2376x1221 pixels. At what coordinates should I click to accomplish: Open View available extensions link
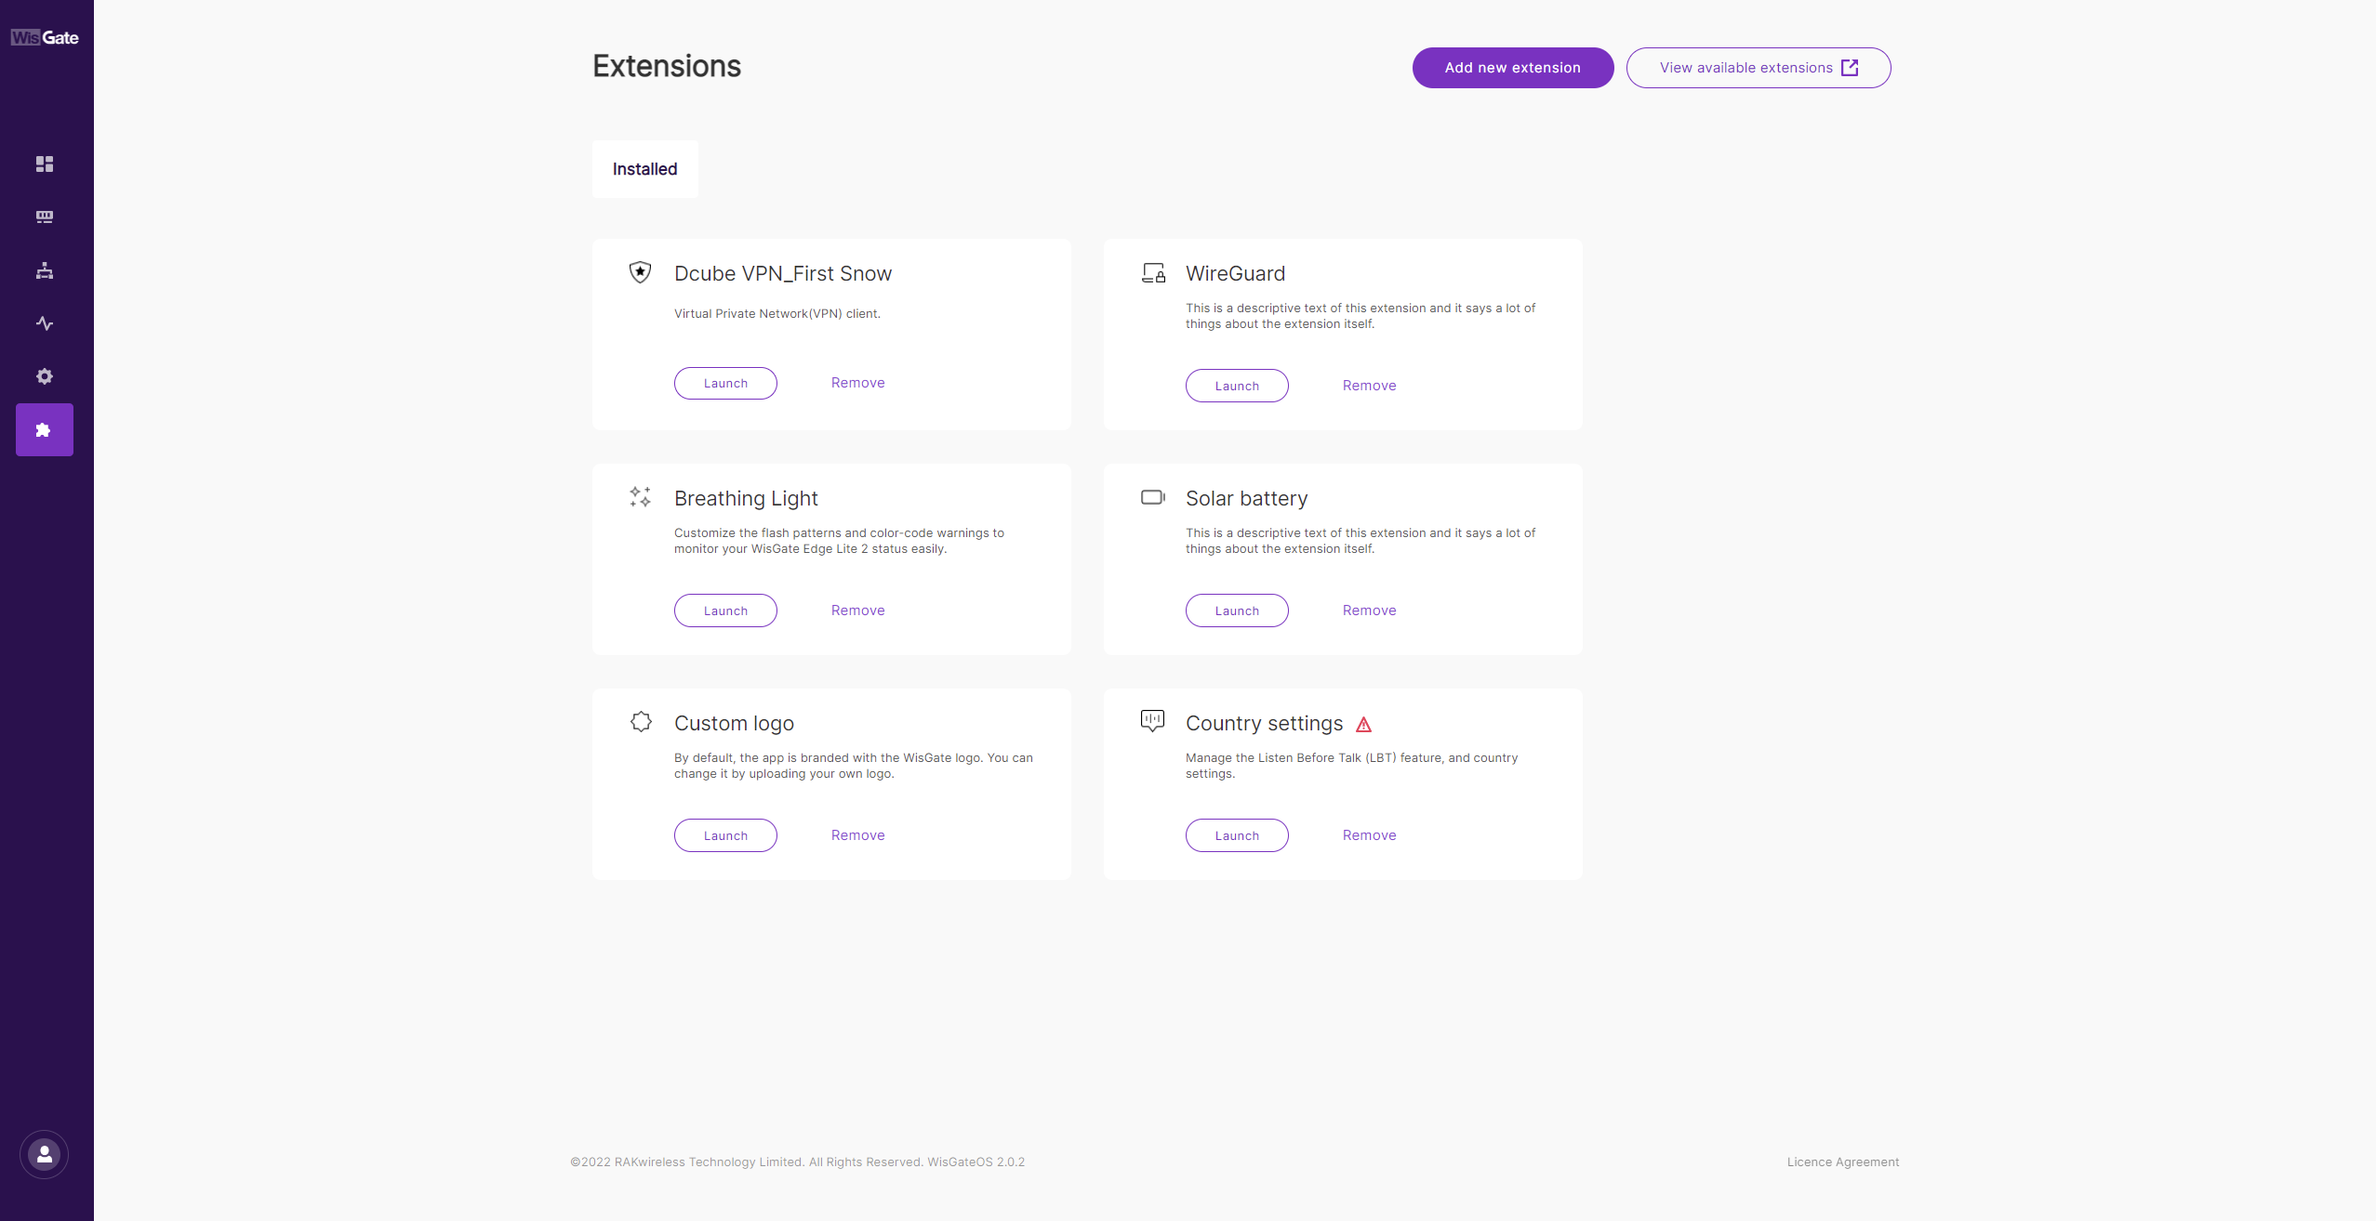click(x=1758, y=68)
